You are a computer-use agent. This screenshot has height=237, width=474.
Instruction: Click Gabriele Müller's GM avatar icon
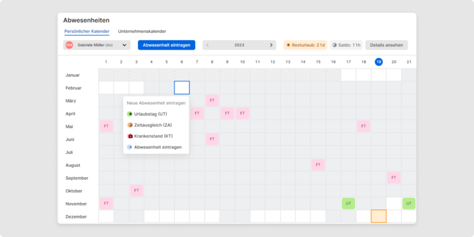pos(69,45)
